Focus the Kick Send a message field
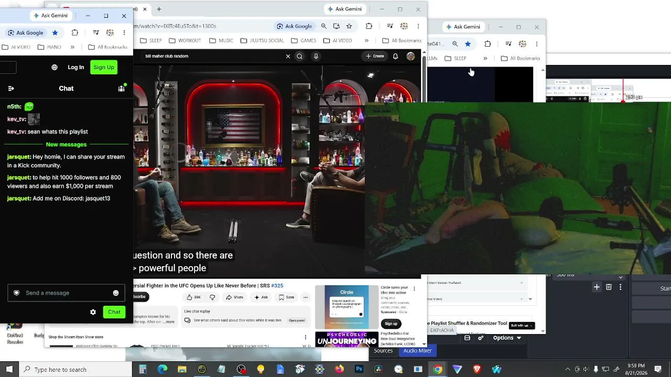Image resolution: width=671 pixels, height=377 pixels. 66,293
